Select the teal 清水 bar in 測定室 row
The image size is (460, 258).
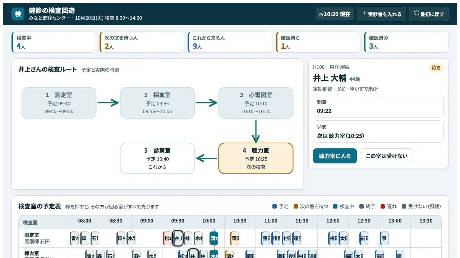pyautogui.click(x=214, y=238)
